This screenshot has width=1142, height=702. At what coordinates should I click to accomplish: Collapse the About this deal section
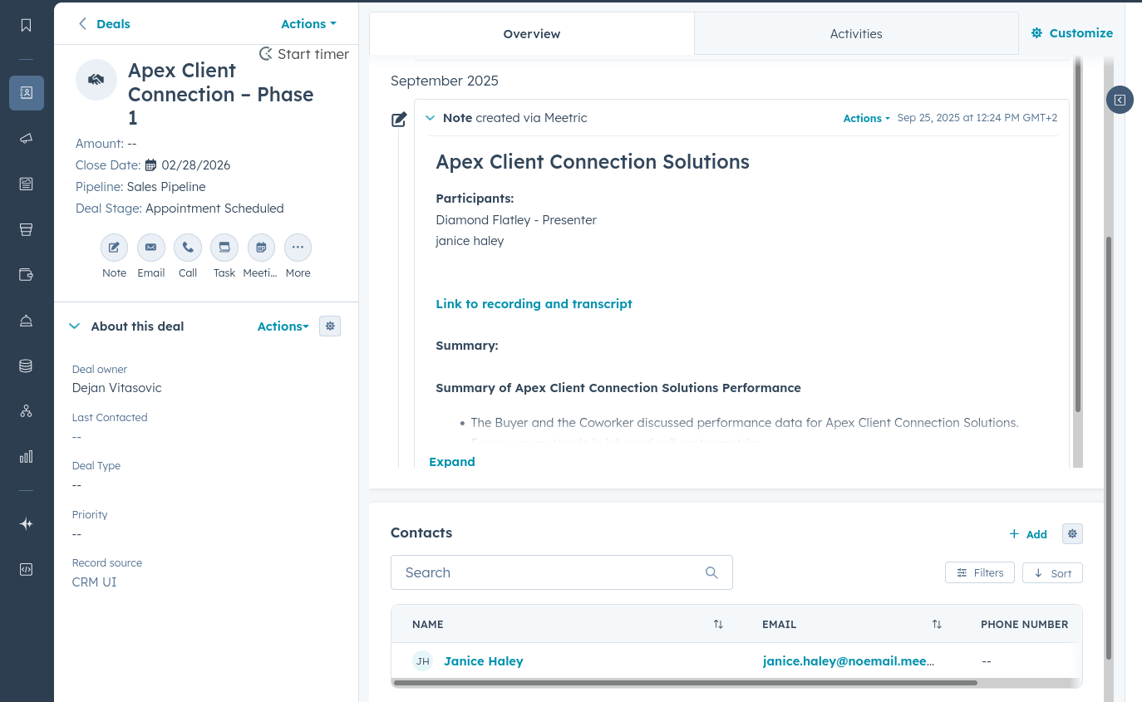click(x=75, y=326)
